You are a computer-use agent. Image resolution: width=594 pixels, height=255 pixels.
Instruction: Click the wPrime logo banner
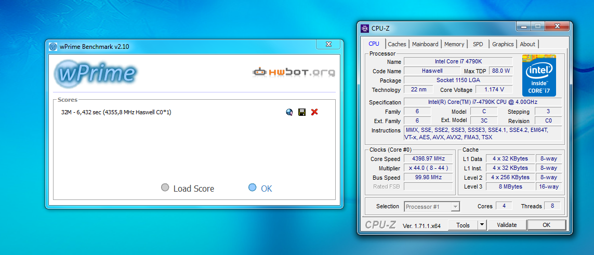tap(95, 73)
